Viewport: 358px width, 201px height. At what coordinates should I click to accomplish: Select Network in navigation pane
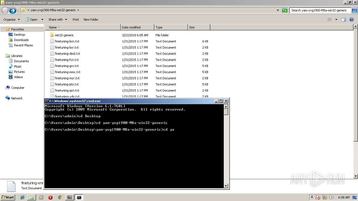(x=17, y=98)
